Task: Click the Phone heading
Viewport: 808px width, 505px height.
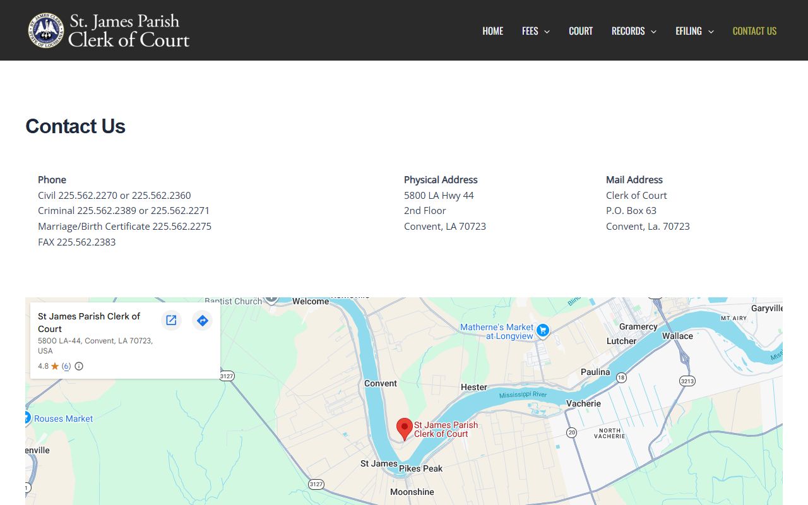Action: coord(52,179)
